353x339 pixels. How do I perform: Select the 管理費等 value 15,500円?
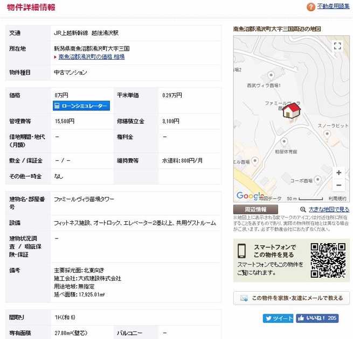click(64, 122)
